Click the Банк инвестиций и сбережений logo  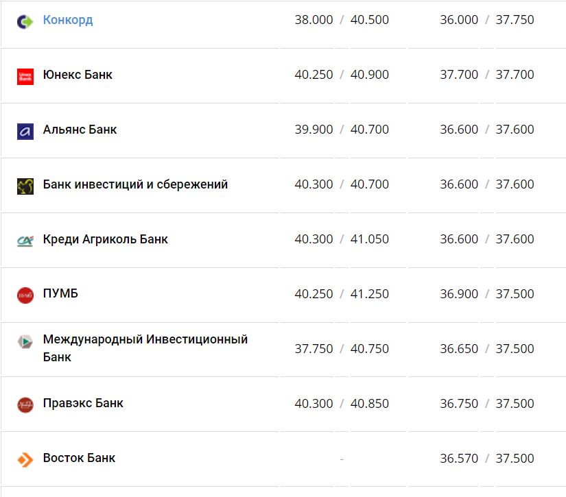25,184
